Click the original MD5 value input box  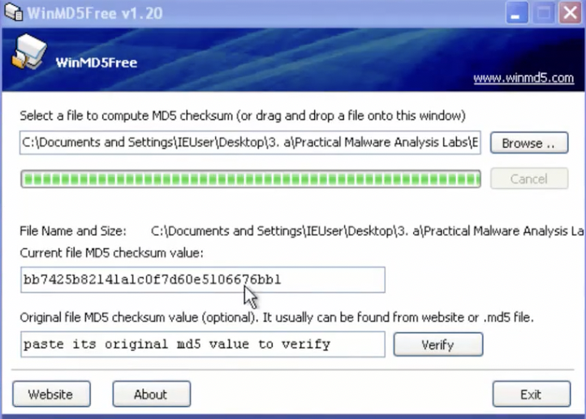203,344
